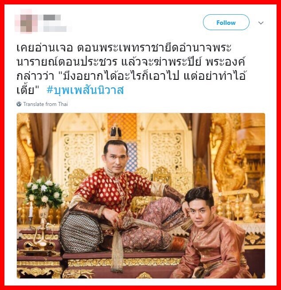This screenshot has width=281, height=290.
Task: Open the blurred display name profile link
Action: pos(52,18)
